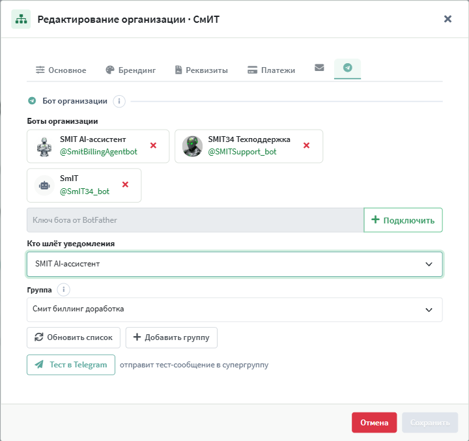
Task: Click the SMIT34 Техподдержка bot name
Action: click(249, 139)
